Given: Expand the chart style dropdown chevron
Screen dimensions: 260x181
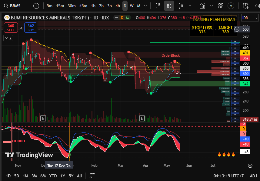Looking at the screenshot, I should point(190,6).
